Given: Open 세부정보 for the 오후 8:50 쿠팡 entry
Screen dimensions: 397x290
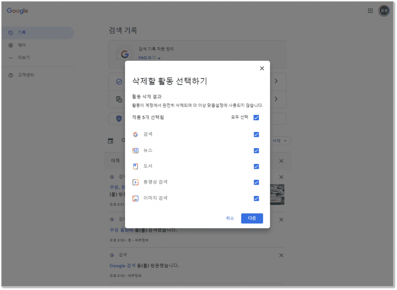Looking at the screenshot, I should (142, 240).
